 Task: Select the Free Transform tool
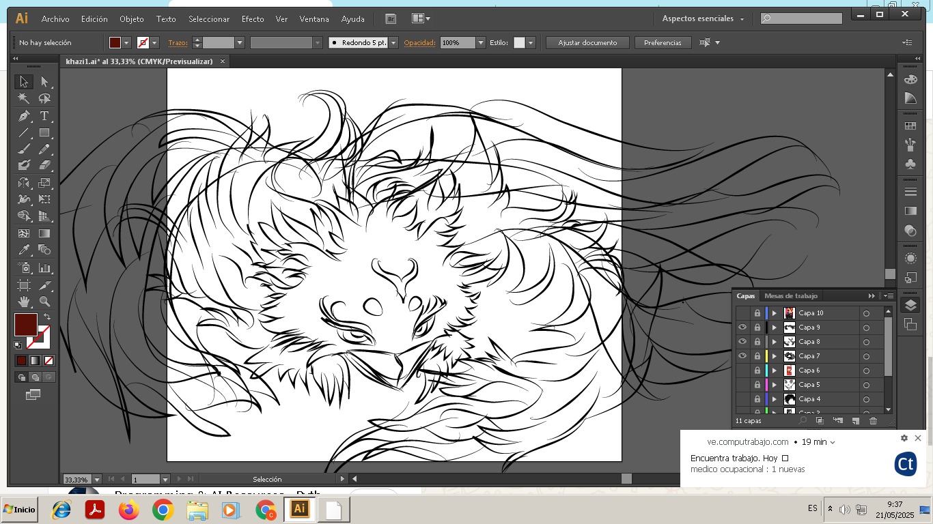[44, 200]
